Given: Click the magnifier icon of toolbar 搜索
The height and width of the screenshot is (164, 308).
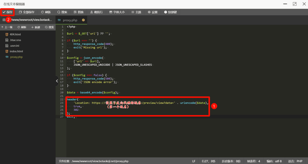Looking at the screenshot, I should coord(59,12).
